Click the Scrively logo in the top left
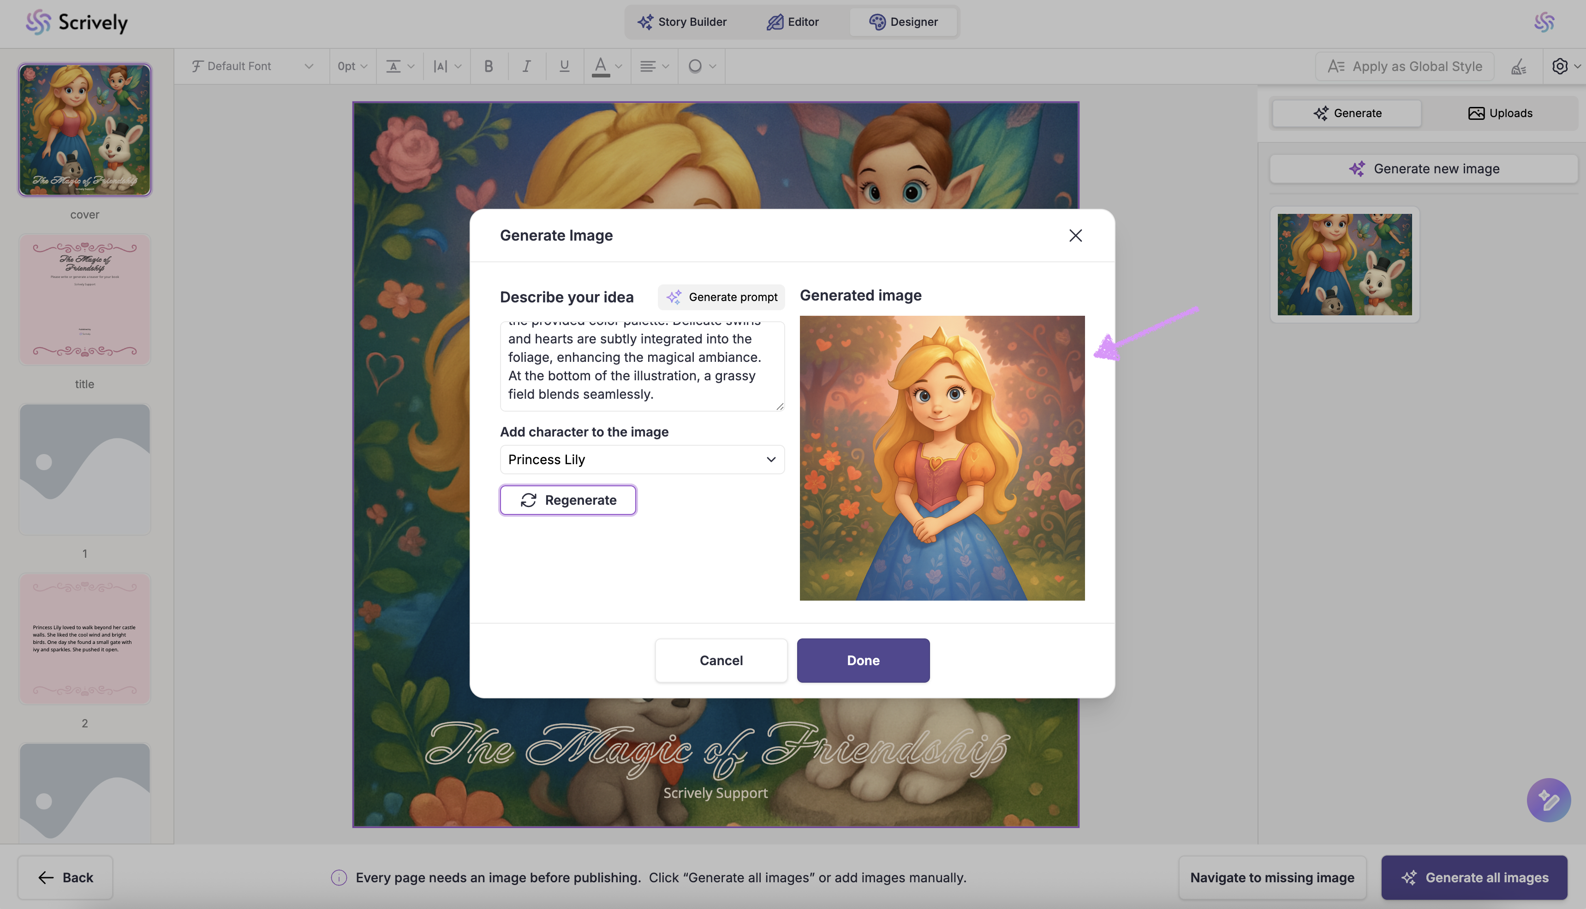Viewport: 1586px width, 909px height. pos(76,23)
